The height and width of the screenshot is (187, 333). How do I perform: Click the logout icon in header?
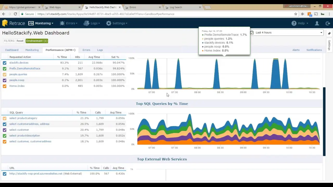click(328, 23)
